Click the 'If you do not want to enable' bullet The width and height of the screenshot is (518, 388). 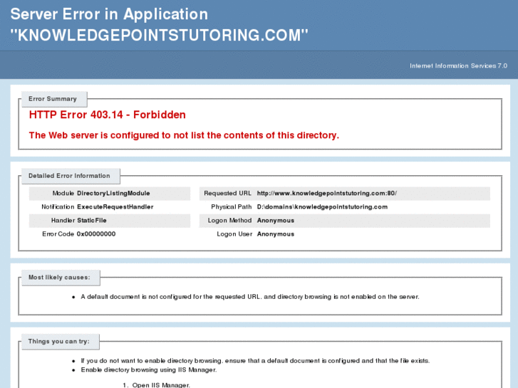(255, 361)
